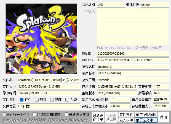Screen dimensions: 171x124
Task: Select the Title Key text field
Action: 133,60
